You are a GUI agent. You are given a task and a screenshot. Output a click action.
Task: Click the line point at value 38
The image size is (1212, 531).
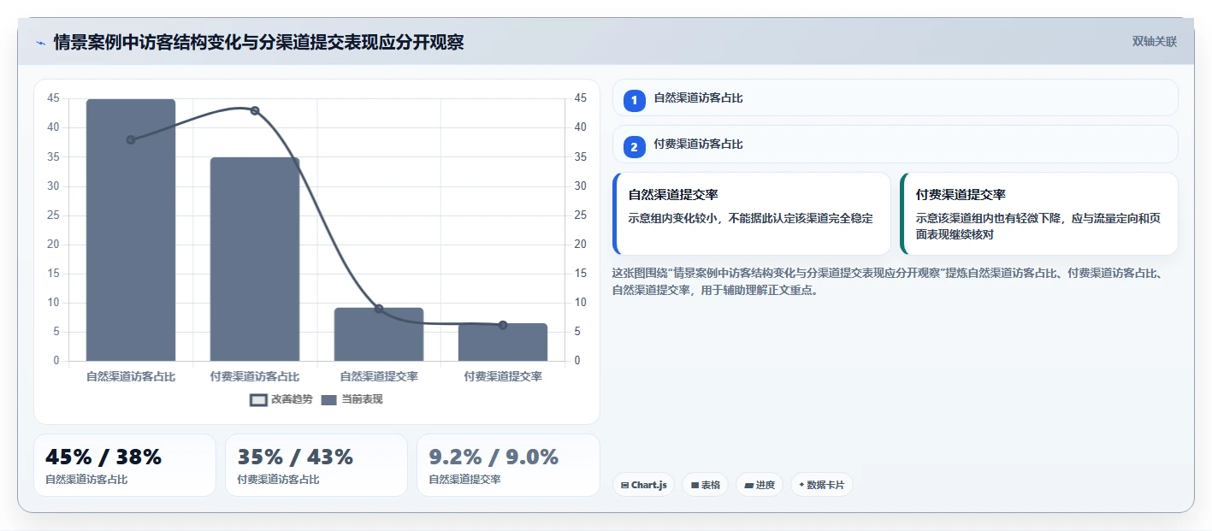pyautogui.click(x=131, y=139)
